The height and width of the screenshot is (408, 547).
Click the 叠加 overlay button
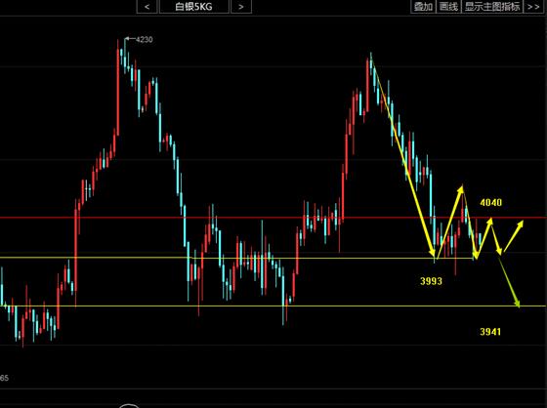423,6
